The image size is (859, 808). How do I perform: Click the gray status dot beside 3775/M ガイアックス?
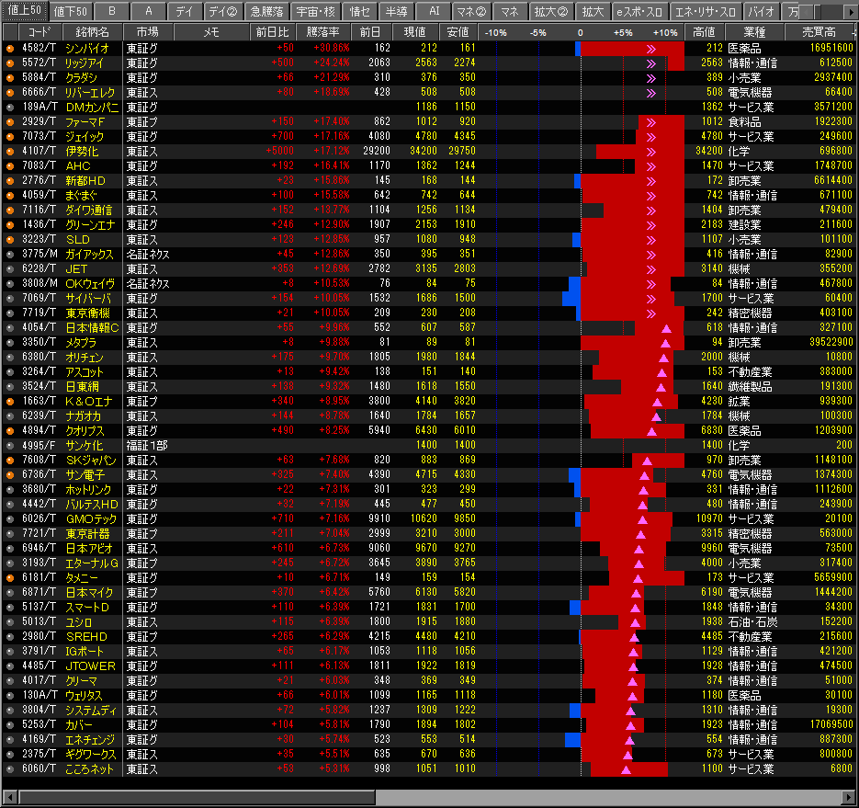(x=10, y=255)
